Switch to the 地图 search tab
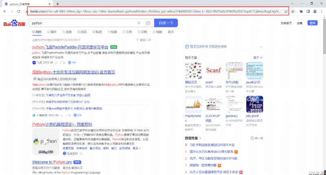The height and width of the screenshot is (175, 326). tap(157, 32)
